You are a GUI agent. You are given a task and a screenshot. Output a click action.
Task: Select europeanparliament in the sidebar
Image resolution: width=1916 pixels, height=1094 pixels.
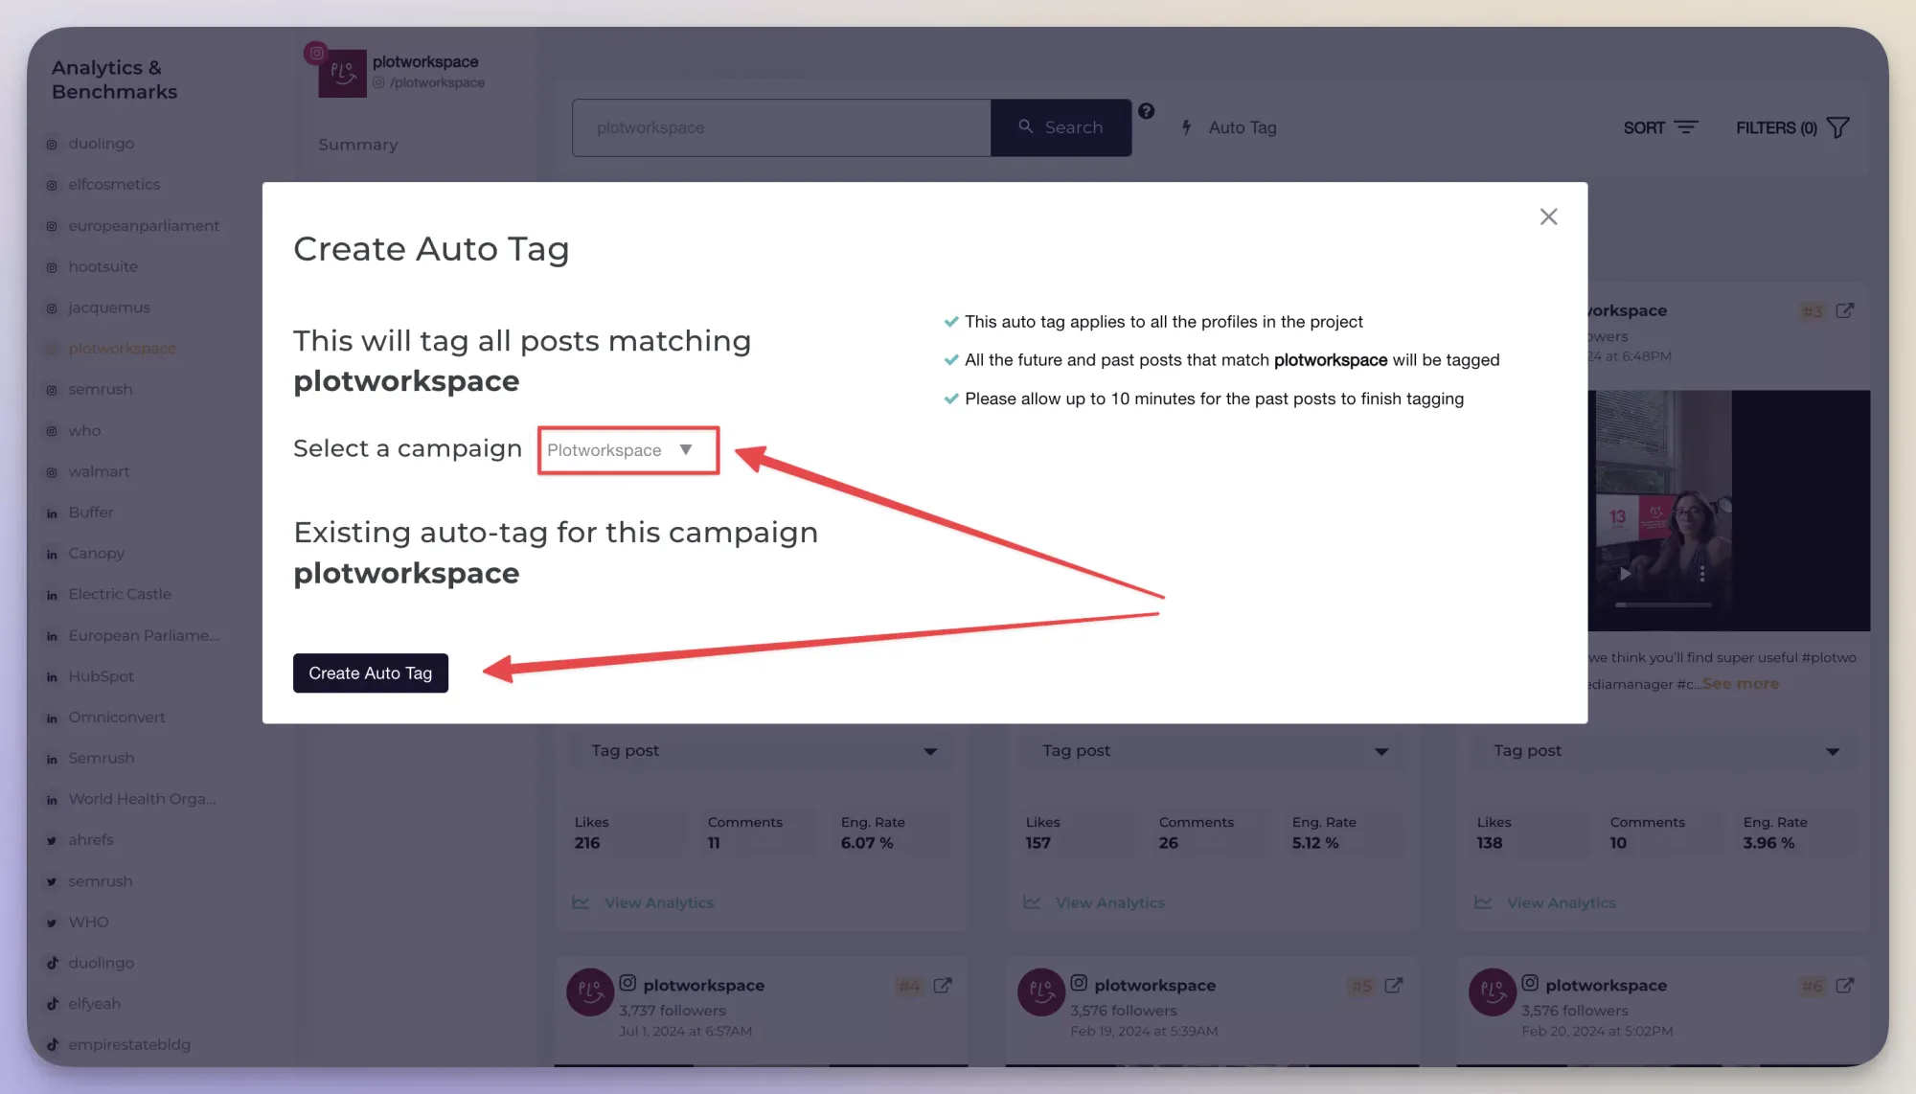(x=144, y=226)
